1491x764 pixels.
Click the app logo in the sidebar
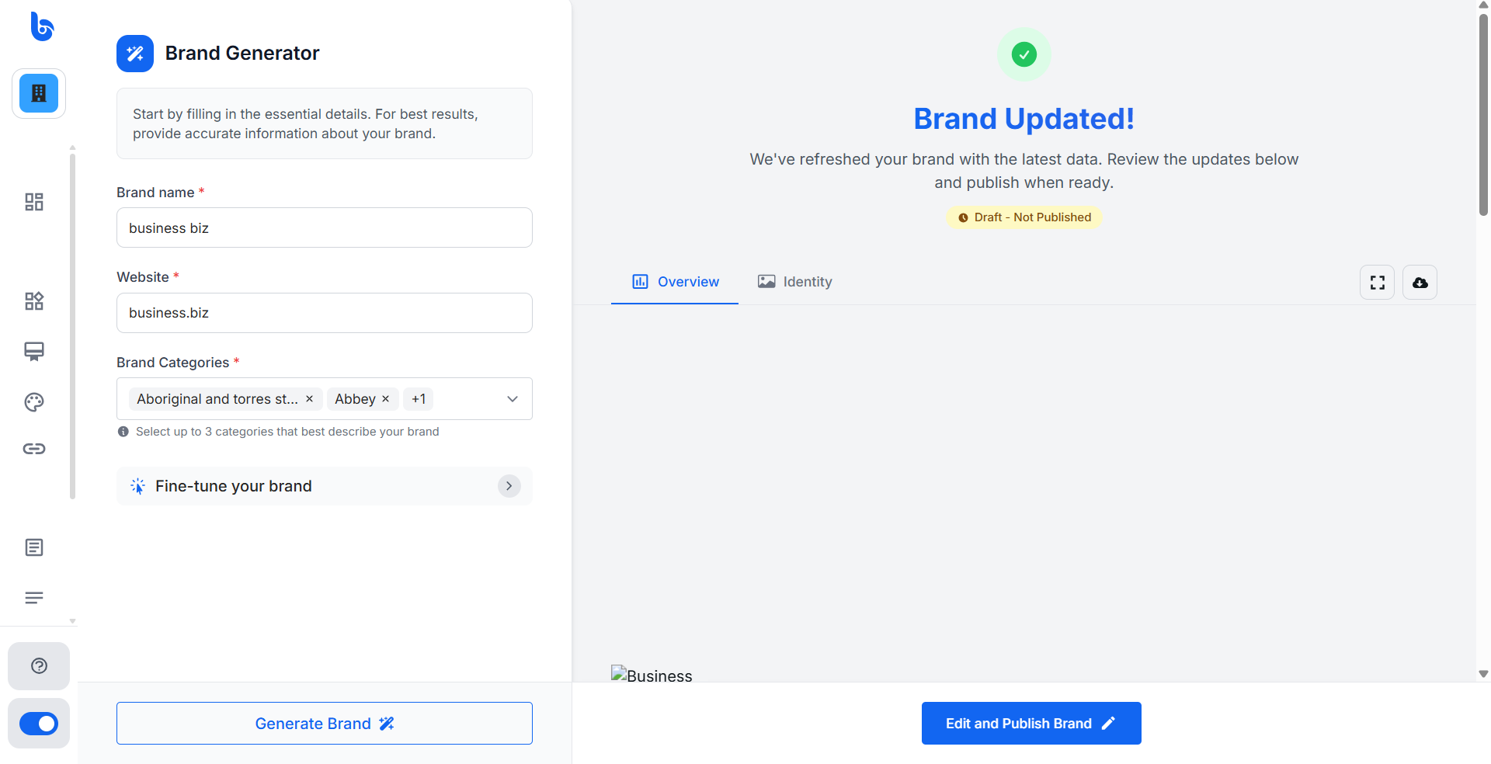coord(41,26)
